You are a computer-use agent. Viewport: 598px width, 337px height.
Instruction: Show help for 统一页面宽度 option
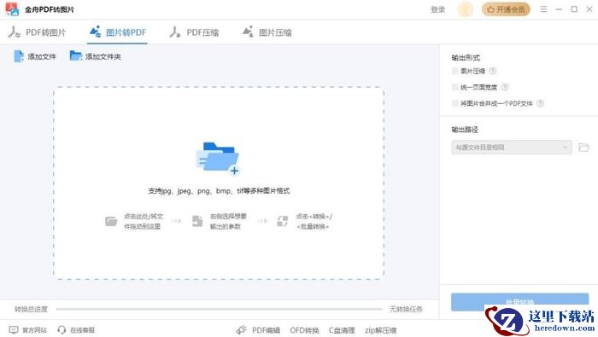[x=505, y=87]
